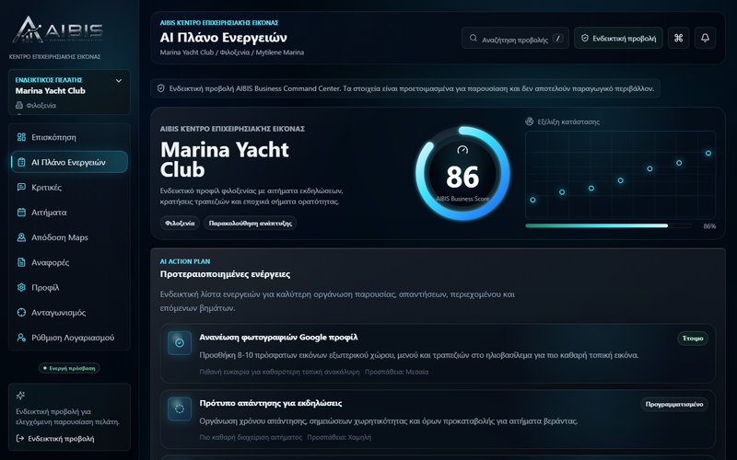Click the Ενδεικτική προβολή logout link in sidebar
This screenshot has width=737, height=460.
55,439
